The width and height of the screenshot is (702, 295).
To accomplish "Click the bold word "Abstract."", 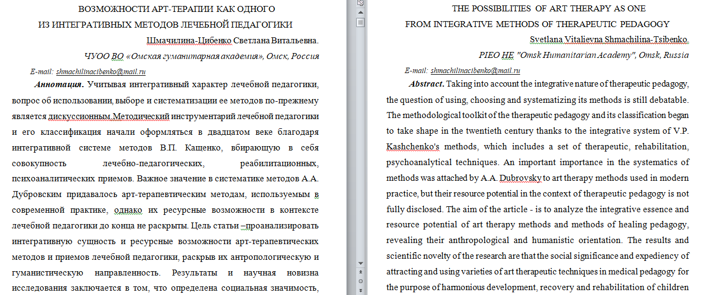I will tap(427, 84).
